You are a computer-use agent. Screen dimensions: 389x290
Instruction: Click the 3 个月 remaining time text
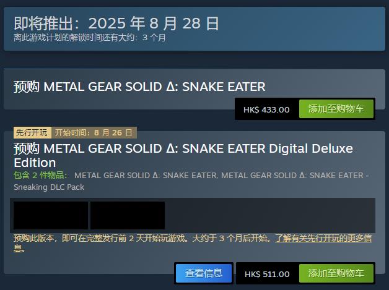[154, 38]
